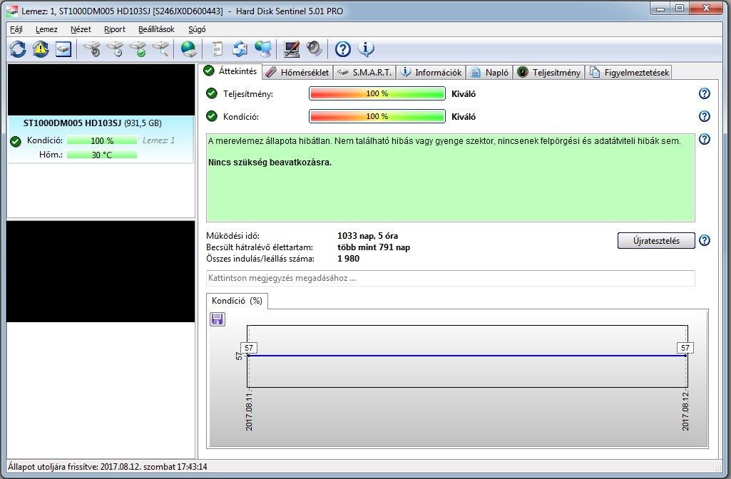The image size is (731, 479).
Task: Click the Kondíció 100 % gradient bar in overview
Action: pyautogui.click(x=377, y=116)
